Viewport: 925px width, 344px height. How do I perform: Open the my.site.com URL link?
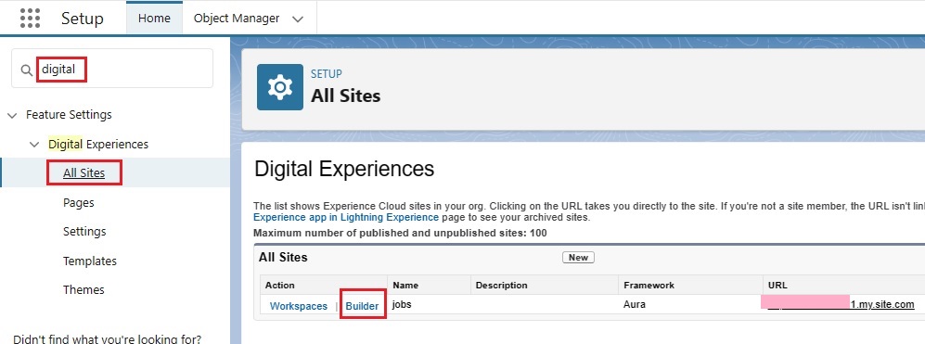(x=838, y=304)
